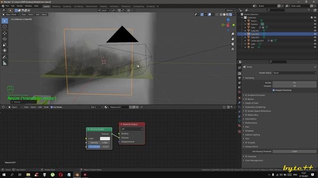Open the Render Engine dropdown
This screenshot has height=178, width=318.
[x=295, y=73]
